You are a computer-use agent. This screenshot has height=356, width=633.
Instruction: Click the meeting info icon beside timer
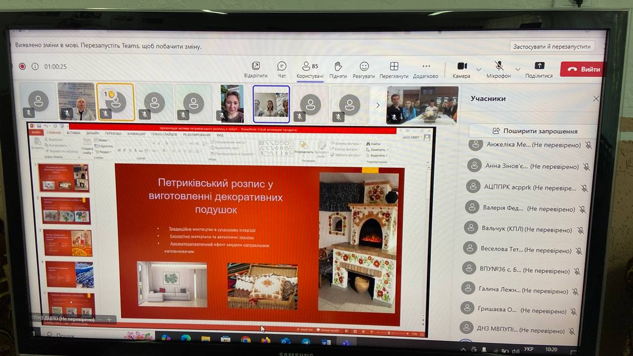coord(35,66)
